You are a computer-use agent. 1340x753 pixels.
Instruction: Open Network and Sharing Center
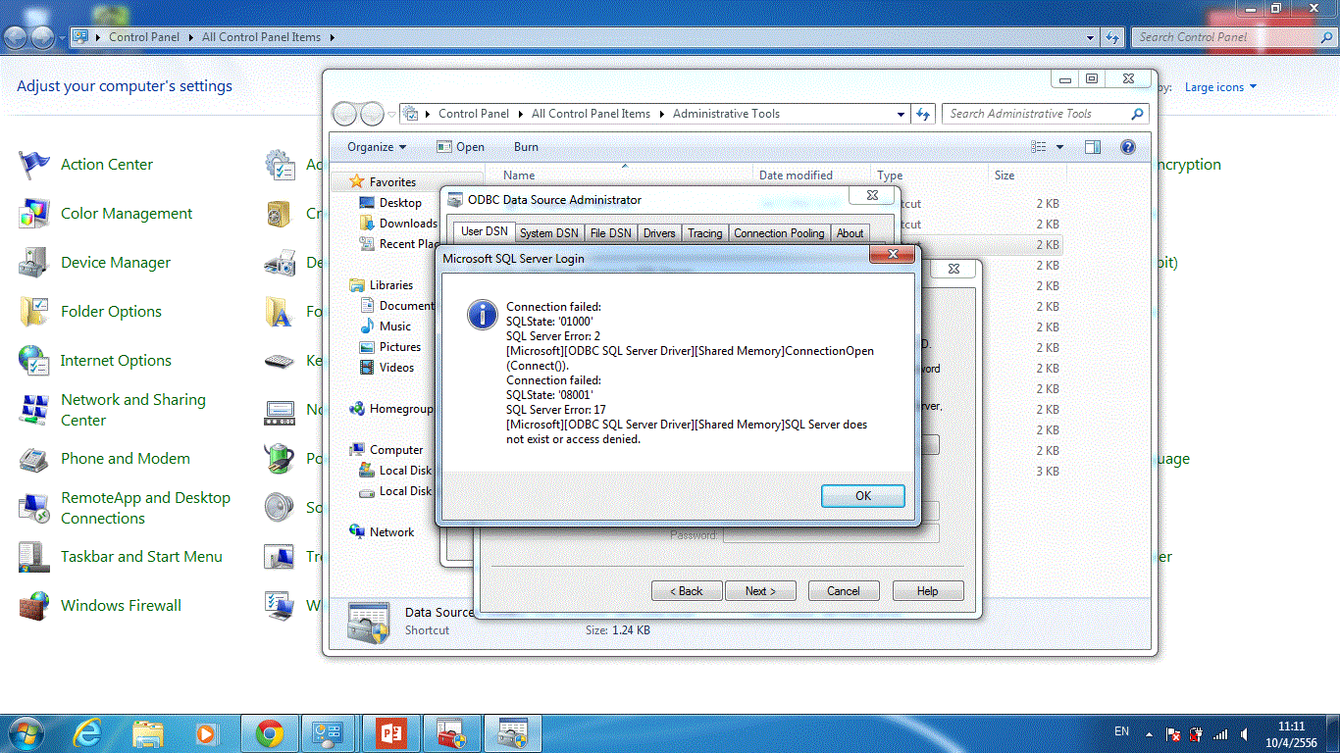(x=133, y=410)
